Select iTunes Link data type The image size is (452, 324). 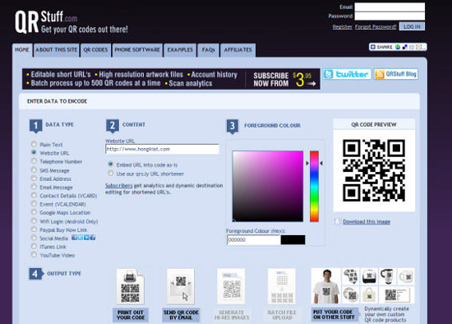pos(34,246)
